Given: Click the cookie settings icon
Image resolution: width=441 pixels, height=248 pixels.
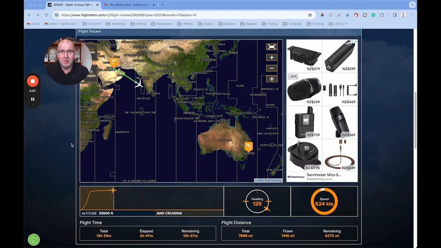Looking at the screenshot, I should 34,239.
